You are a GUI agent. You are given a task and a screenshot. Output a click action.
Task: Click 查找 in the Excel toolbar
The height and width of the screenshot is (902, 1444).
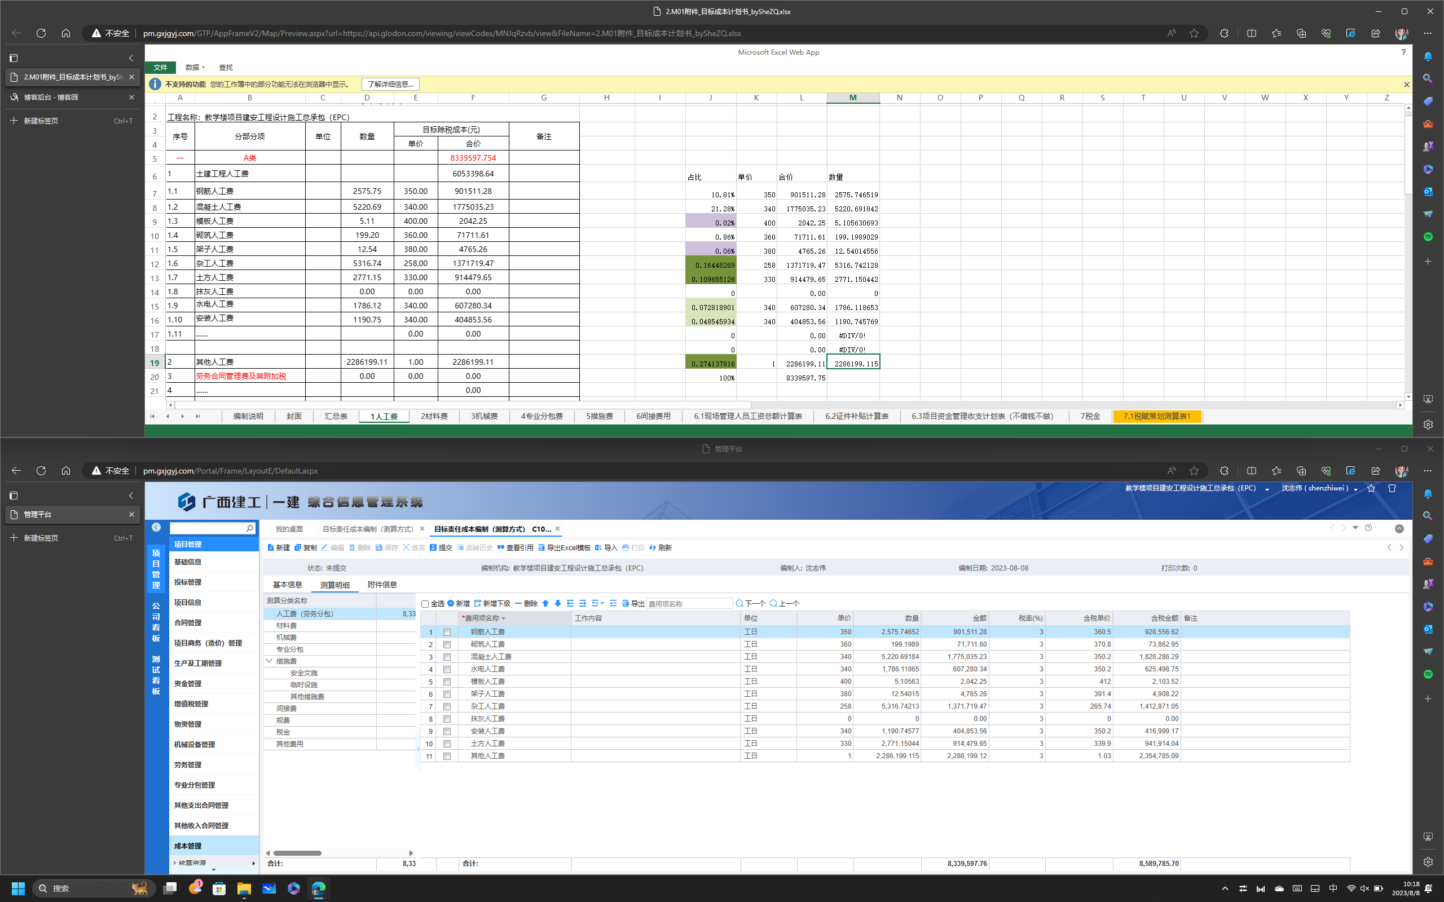(226, 68)
